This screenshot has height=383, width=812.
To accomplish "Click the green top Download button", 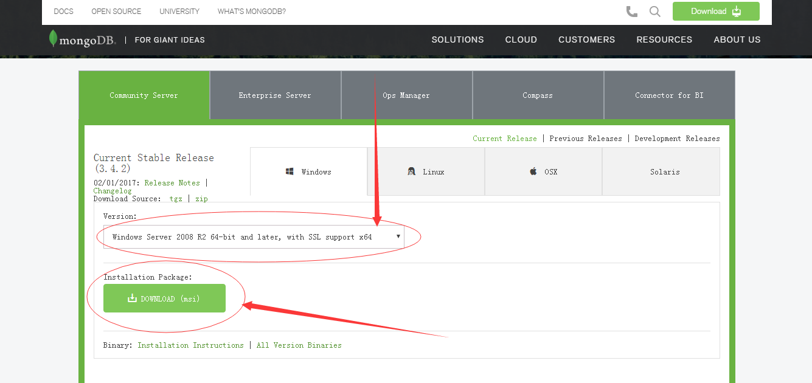I will [x=716, y=12].
